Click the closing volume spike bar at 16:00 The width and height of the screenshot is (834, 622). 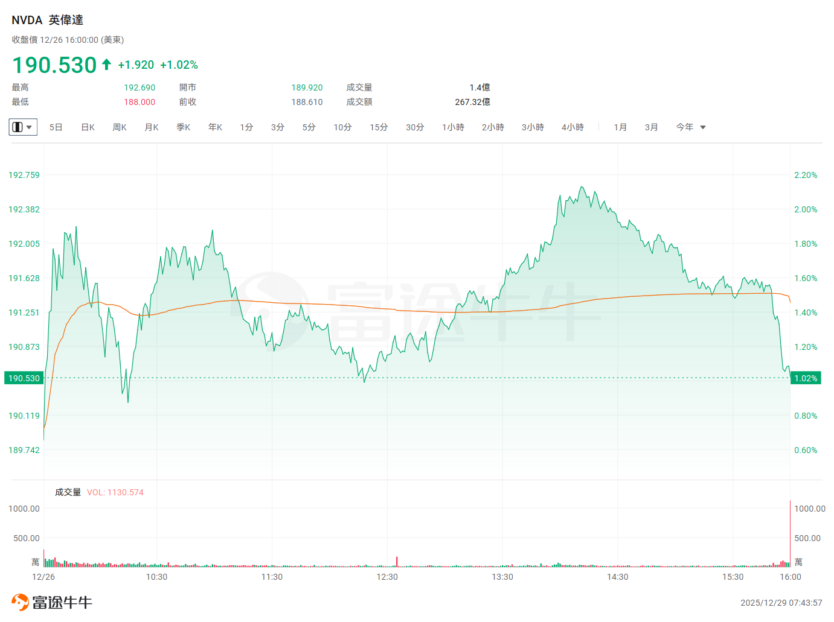pos(790,534)
